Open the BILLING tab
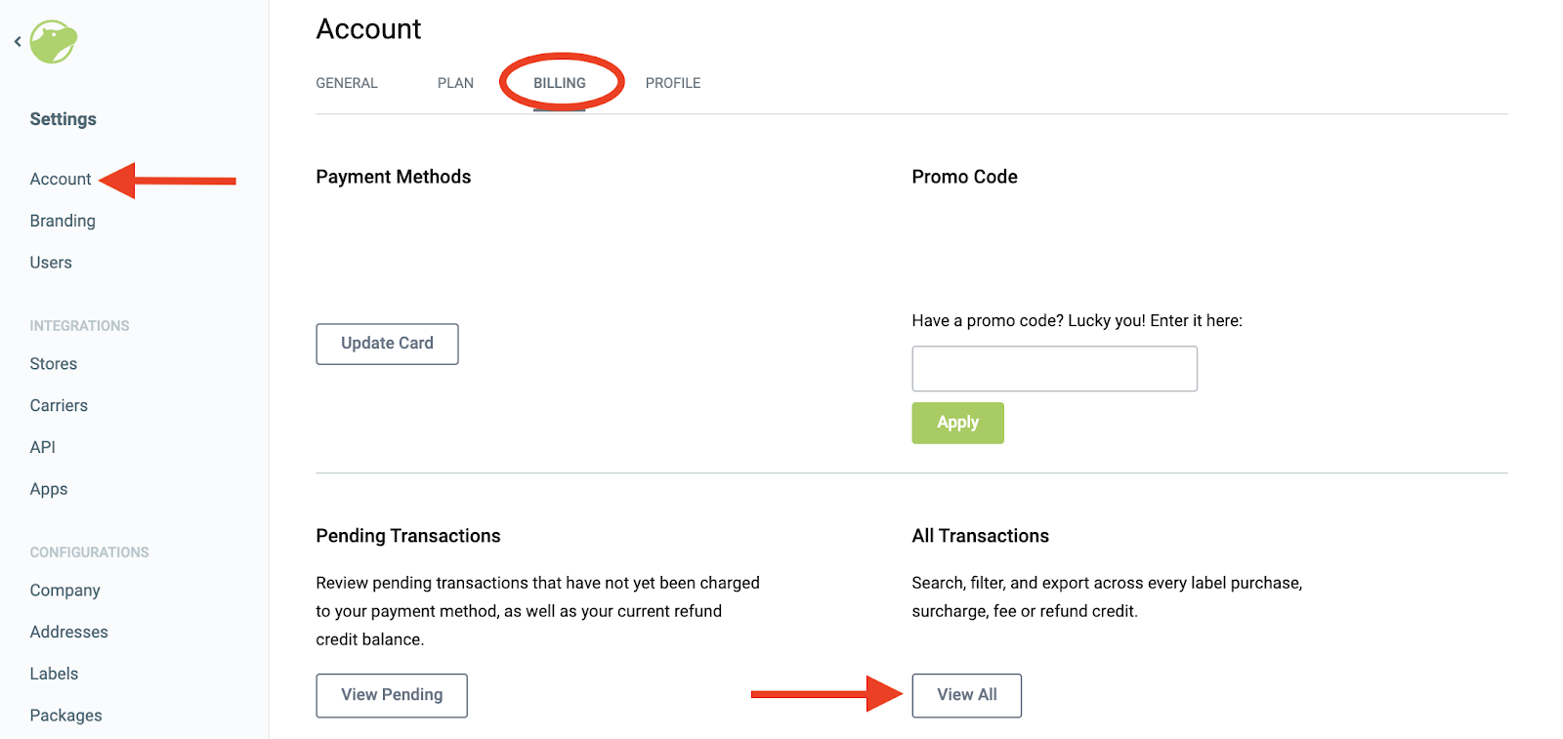The width and height of the screenshot is (1563, 739). 560,83
